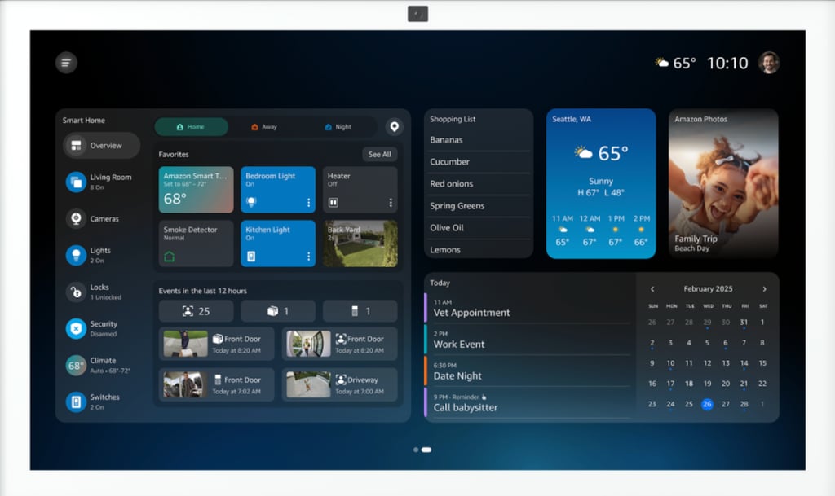Switch to Night mode tab
This screenshot has height=496, width=835.
338,127
